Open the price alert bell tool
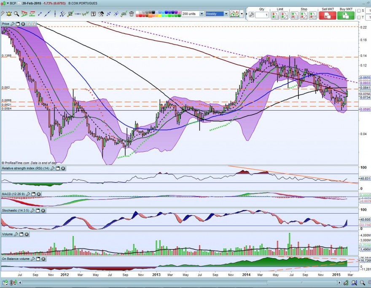The image size is (371, 288). tap(9, 14)
